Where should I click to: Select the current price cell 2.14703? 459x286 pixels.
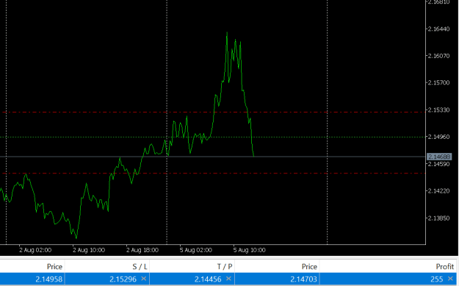tap(303, 279)
